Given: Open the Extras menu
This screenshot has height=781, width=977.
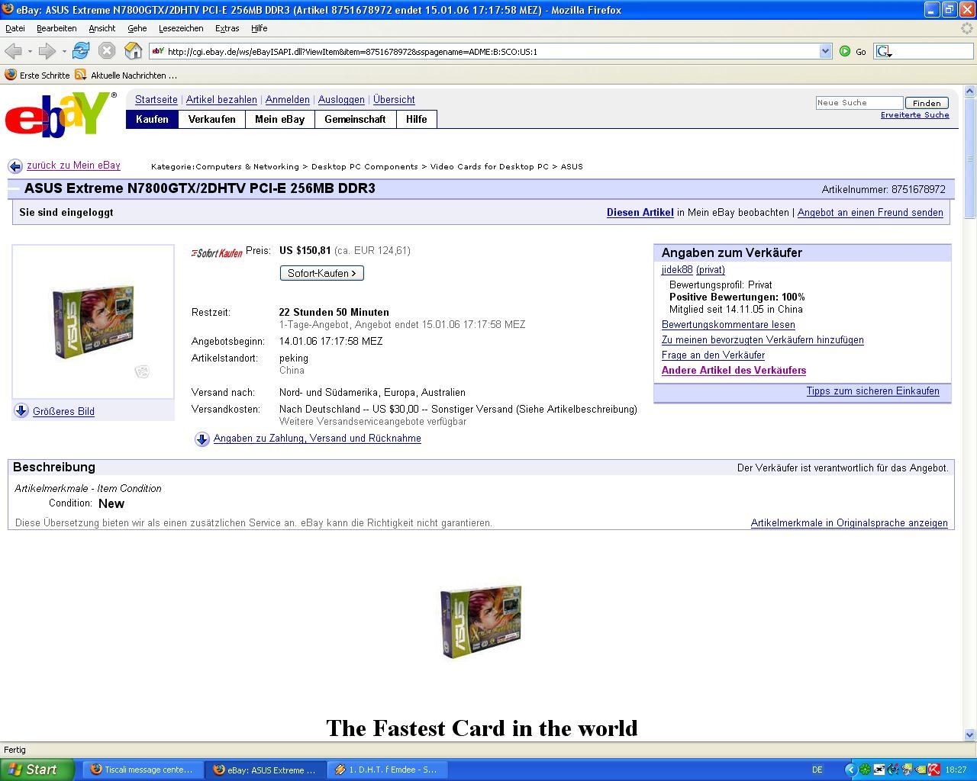Looking at the screenshot, I should (227, 28).
